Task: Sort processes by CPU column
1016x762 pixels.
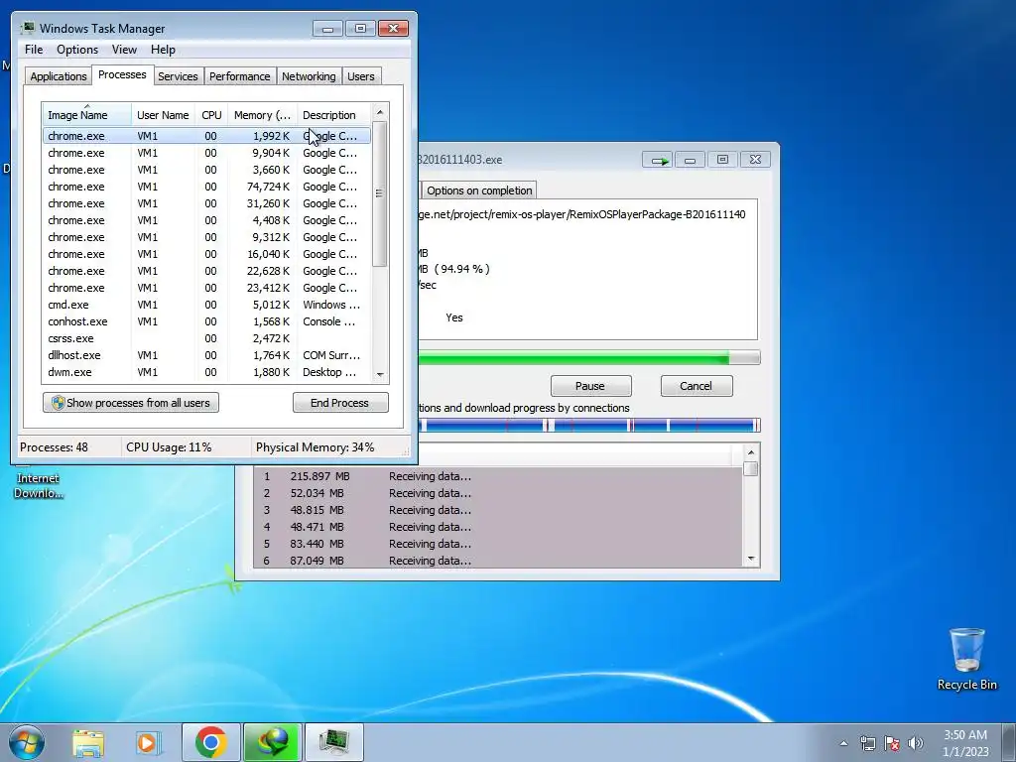Action: pyautogui.click(x=211, y=115)
